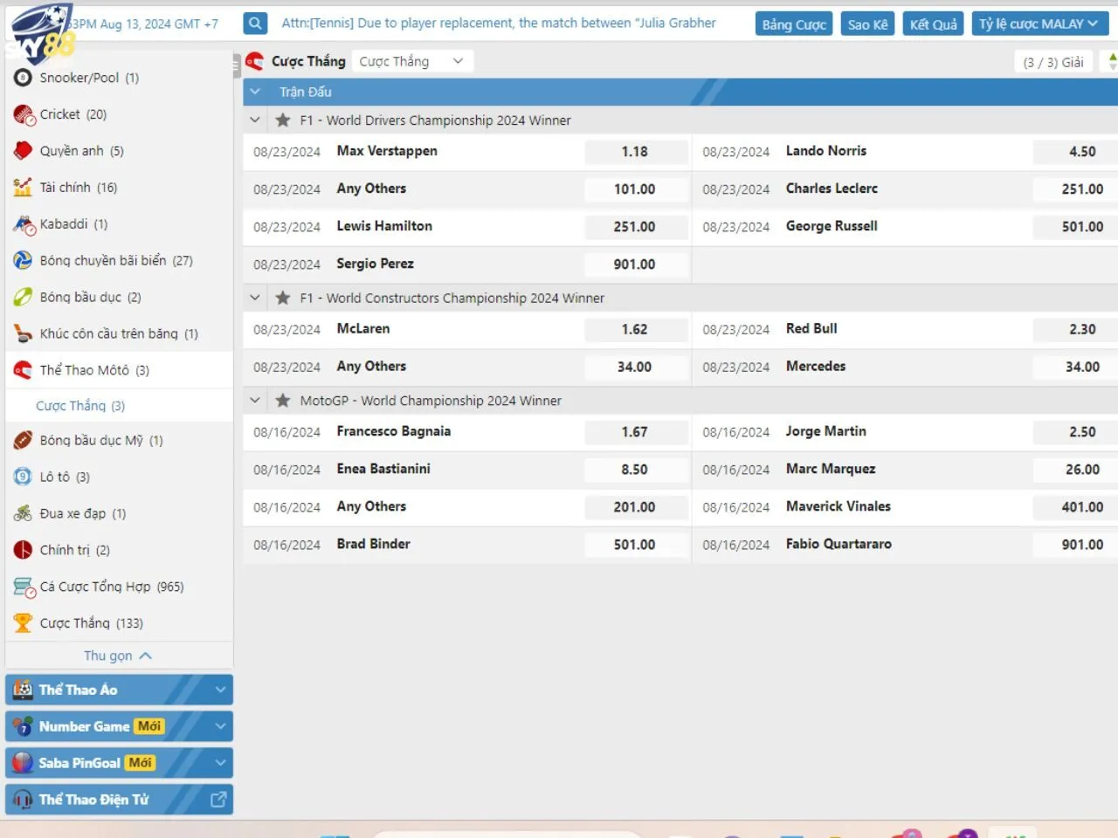Viewport: 1118px width, 838px height.
Task: Favorite MotoGP World Championship star
Action: [x=282, y=401]
